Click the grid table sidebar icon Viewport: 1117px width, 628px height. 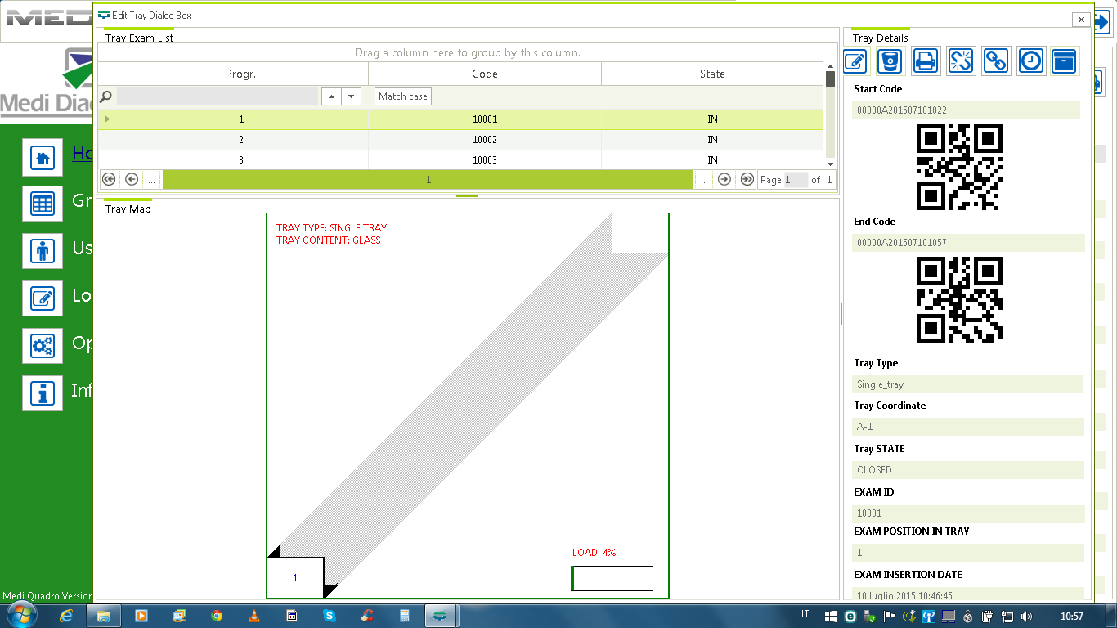[43, 204]
